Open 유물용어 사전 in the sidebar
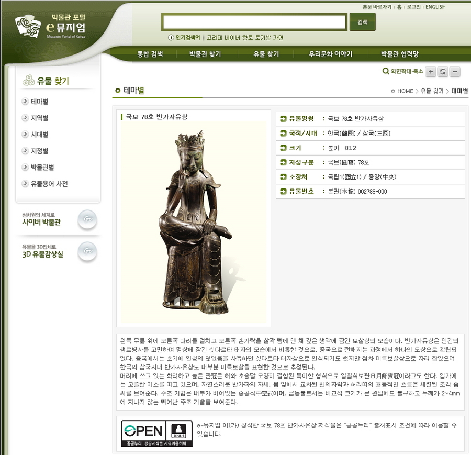 49,184
